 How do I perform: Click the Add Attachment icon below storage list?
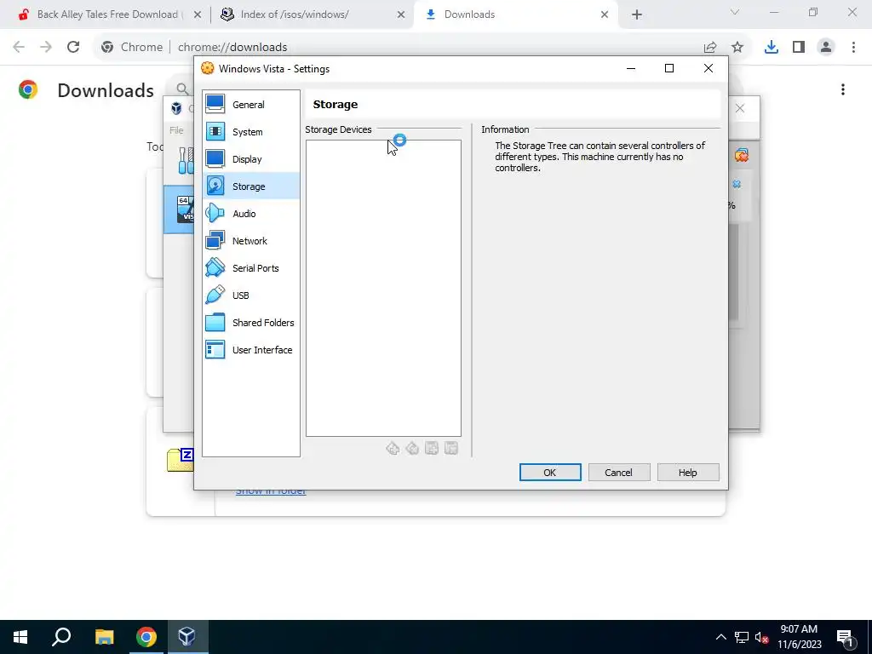[432, 448]
